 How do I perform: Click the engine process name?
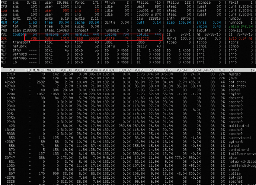234,94
